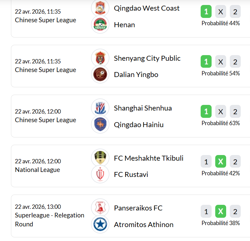
Task: Pick away win 2 for Shenyang match
Action: pos(235,62)
